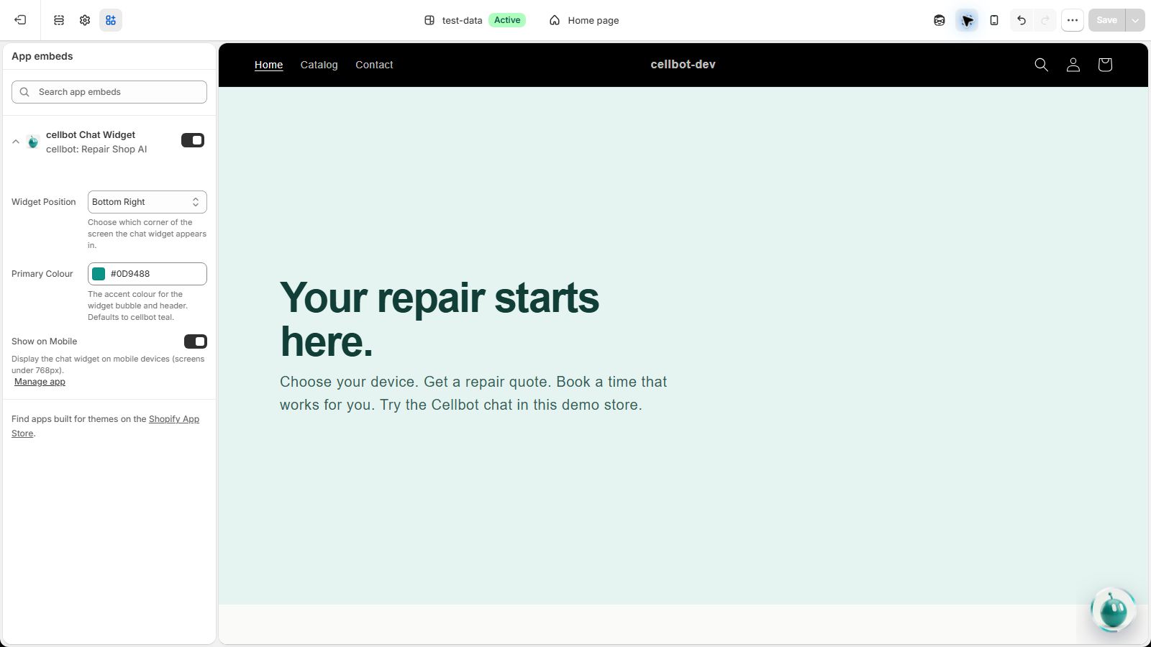
Task: Open the Primary Colour swatch
Action: pos(99,274)
